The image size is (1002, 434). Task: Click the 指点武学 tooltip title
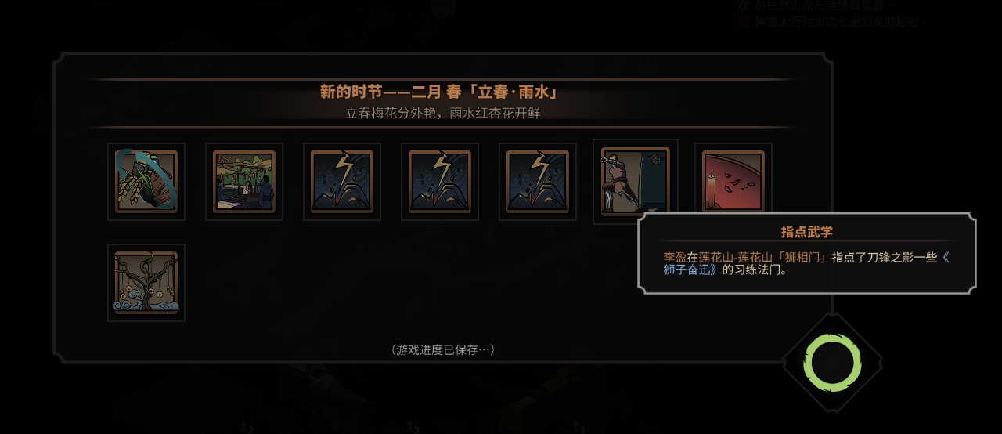[x=807, y=232]
